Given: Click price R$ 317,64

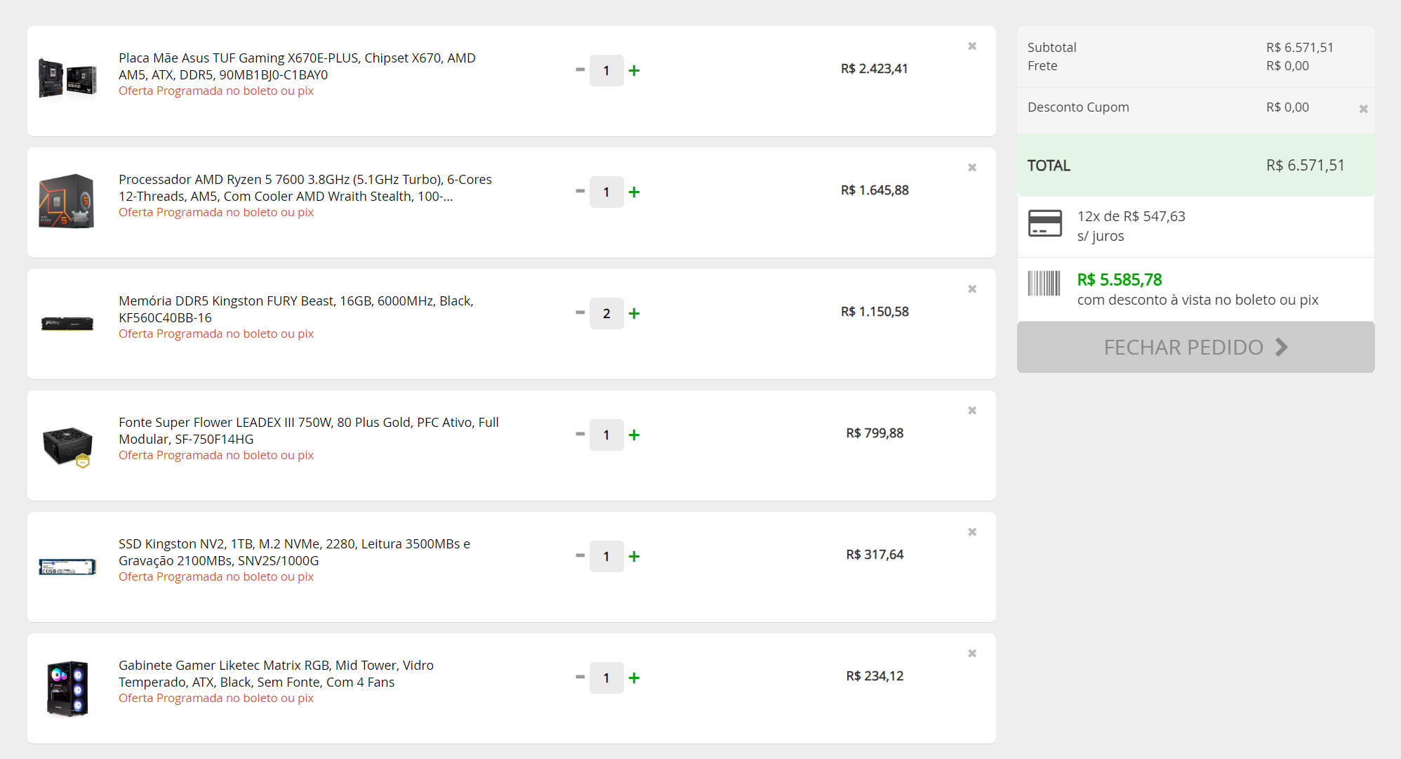Looking at the screenshot, I should pyautogui.click(x=875, y=555).
